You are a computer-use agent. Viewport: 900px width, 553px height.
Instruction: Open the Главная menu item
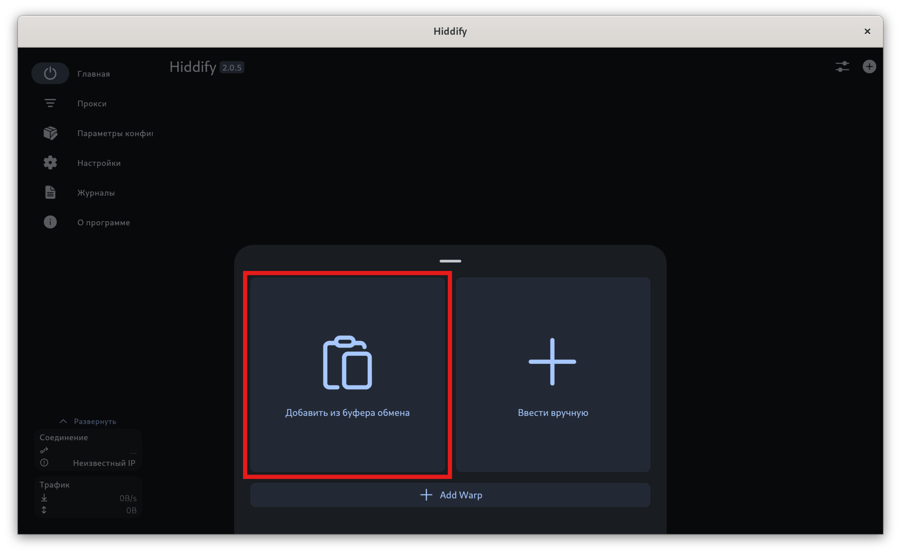93,74
